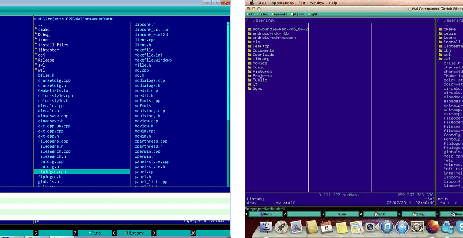This screenshot has width=463, height=238.
Task: Click the F8 History button in the Windows window
Action: (x=134, y=233)
